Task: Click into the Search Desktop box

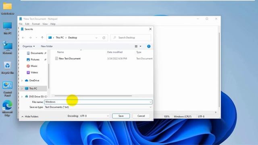Action: [x=131, y=37]
